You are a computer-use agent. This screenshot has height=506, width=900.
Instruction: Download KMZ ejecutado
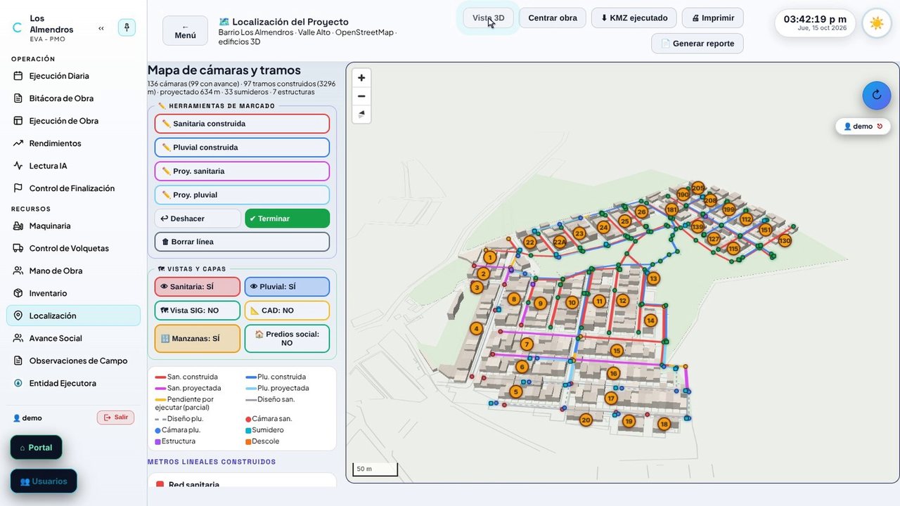click(x=634, y=18)
